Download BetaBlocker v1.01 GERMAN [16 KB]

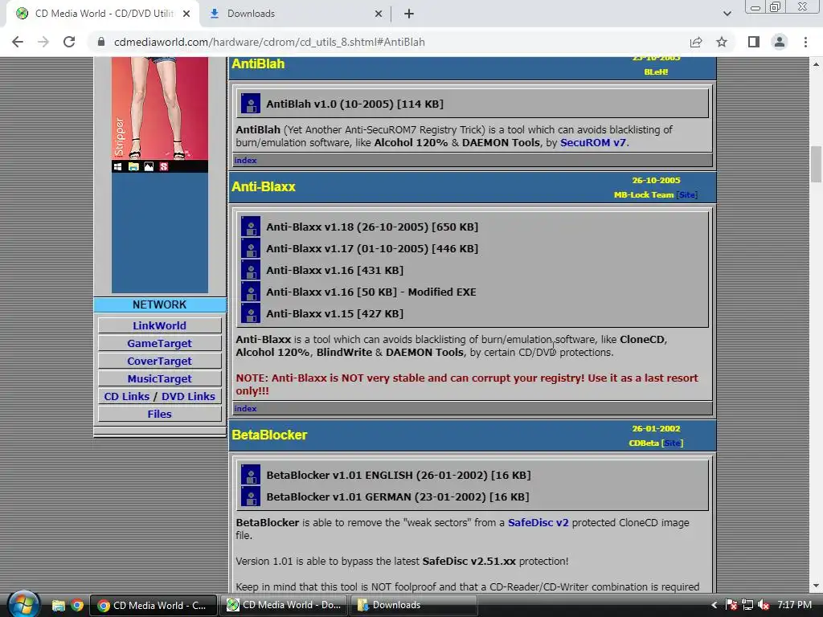tap(397, 496)
